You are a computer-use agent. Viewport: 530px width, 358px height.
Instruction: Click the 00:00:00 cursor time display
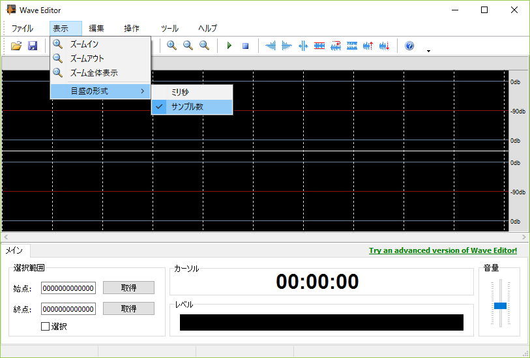317,282
